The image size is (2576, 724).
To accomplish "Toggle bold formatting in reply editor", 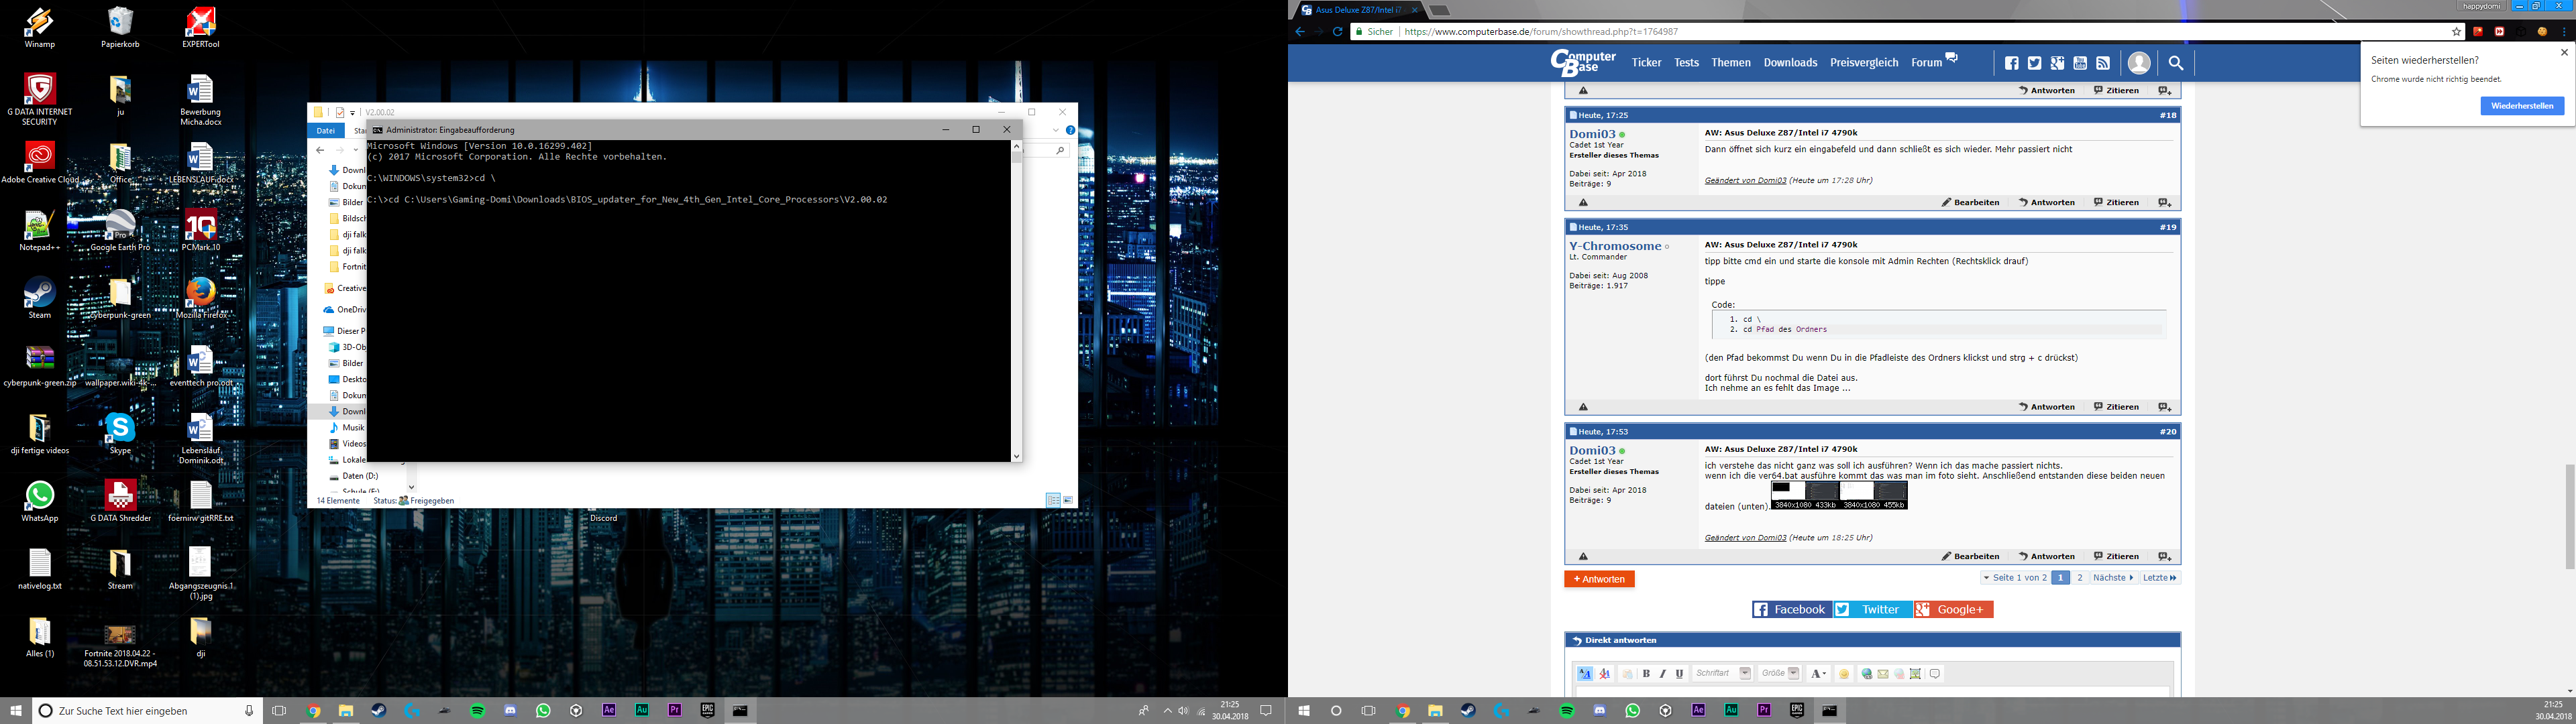I will pos(1646,674).
